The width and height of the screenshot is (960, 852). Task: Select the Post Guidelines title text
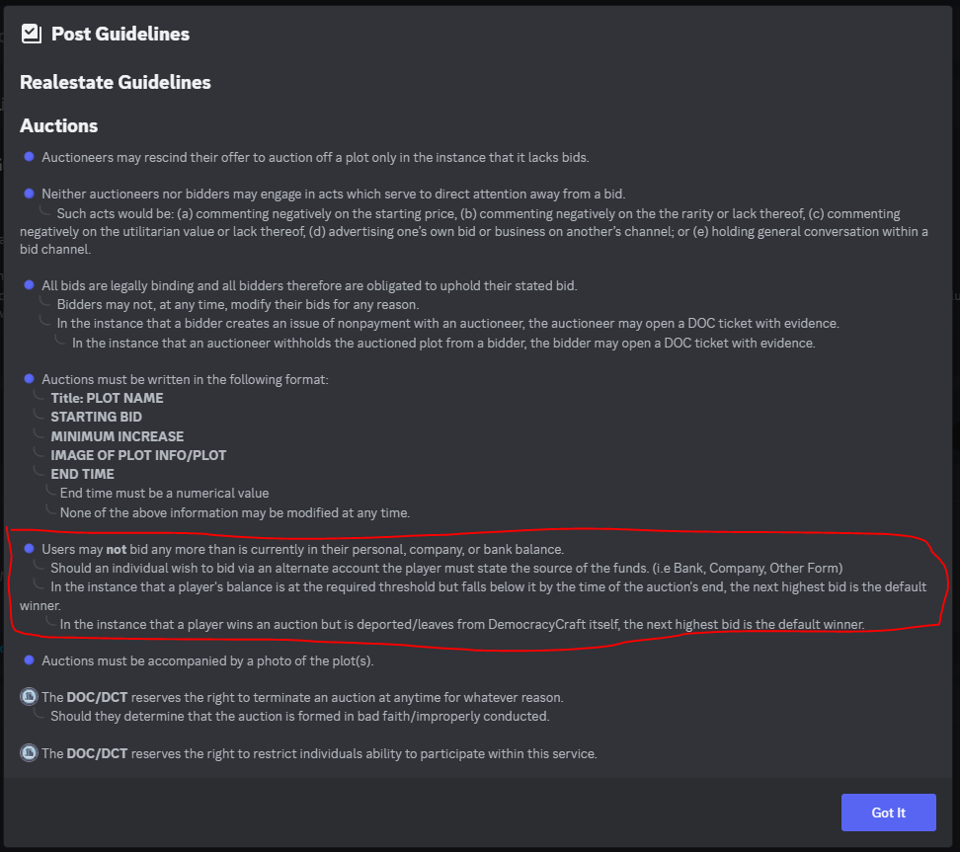(120, 34)
